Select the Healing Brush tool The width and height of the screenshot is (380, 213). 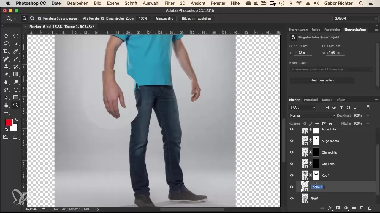(x=6, y=59)
